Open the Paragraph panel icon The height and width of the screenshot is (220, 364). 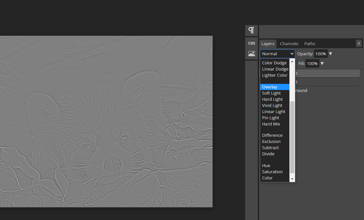click(x=251, y=30)
